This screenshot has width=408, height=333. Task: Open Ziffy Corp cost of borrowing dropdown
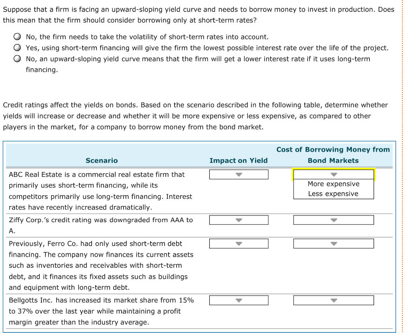333,220
